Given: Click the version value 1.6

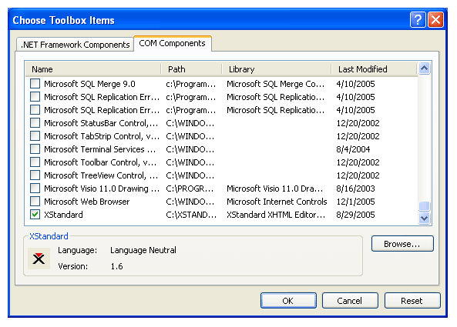Looking at the screenshot, I should (x=116, y=266).
